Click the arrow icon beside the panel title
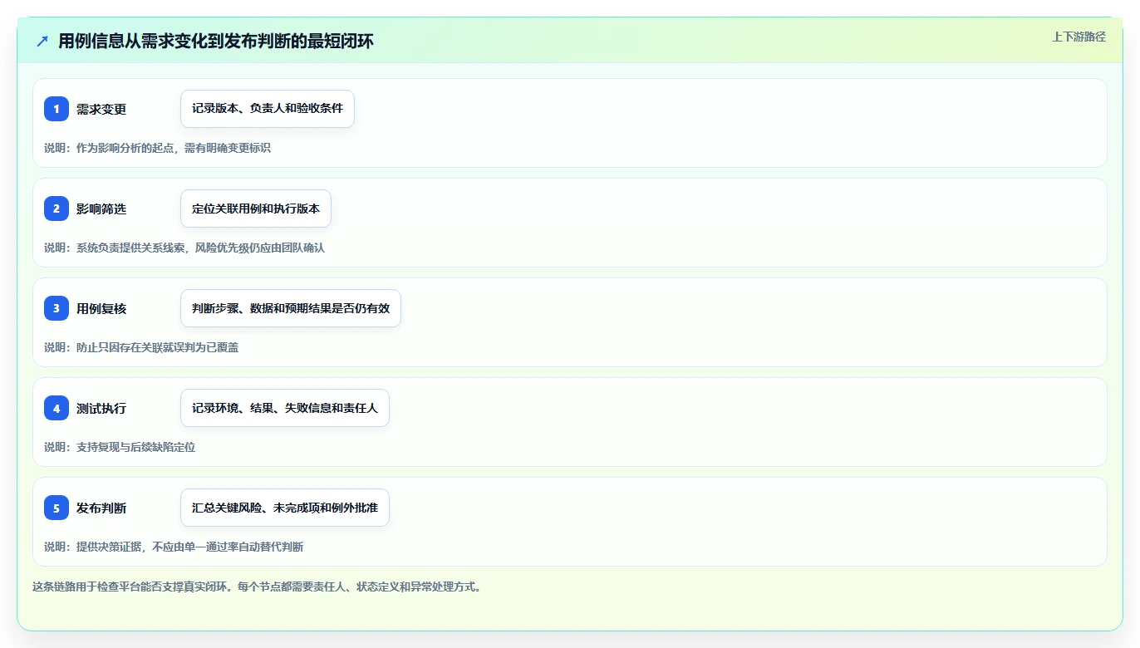This screenshot has height=648, width=1140. (x=42, y=41)
